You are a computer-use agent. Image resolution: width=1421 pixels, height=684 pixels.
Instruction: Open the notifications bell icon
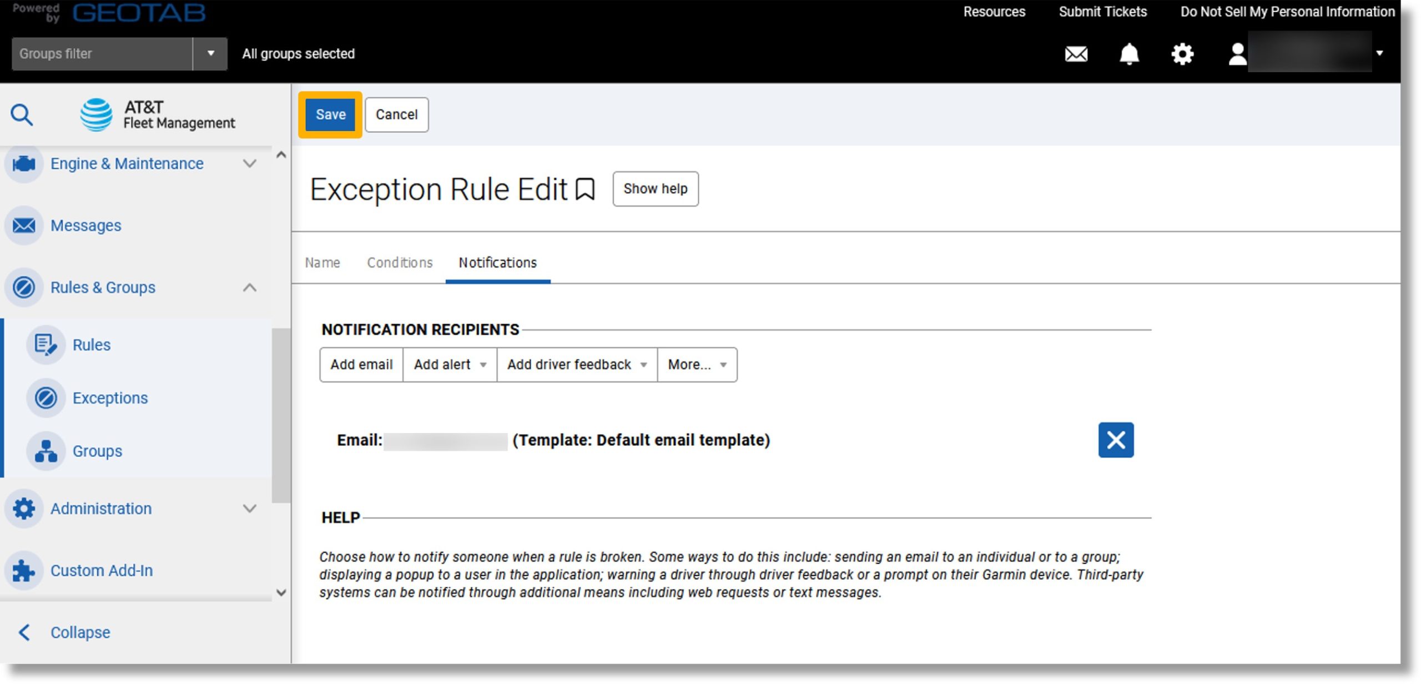(1129, 54)
